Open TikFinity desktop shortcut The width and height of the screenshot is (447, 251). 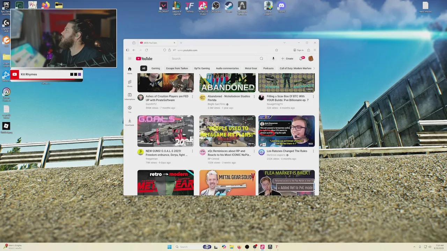click(190, 7)
